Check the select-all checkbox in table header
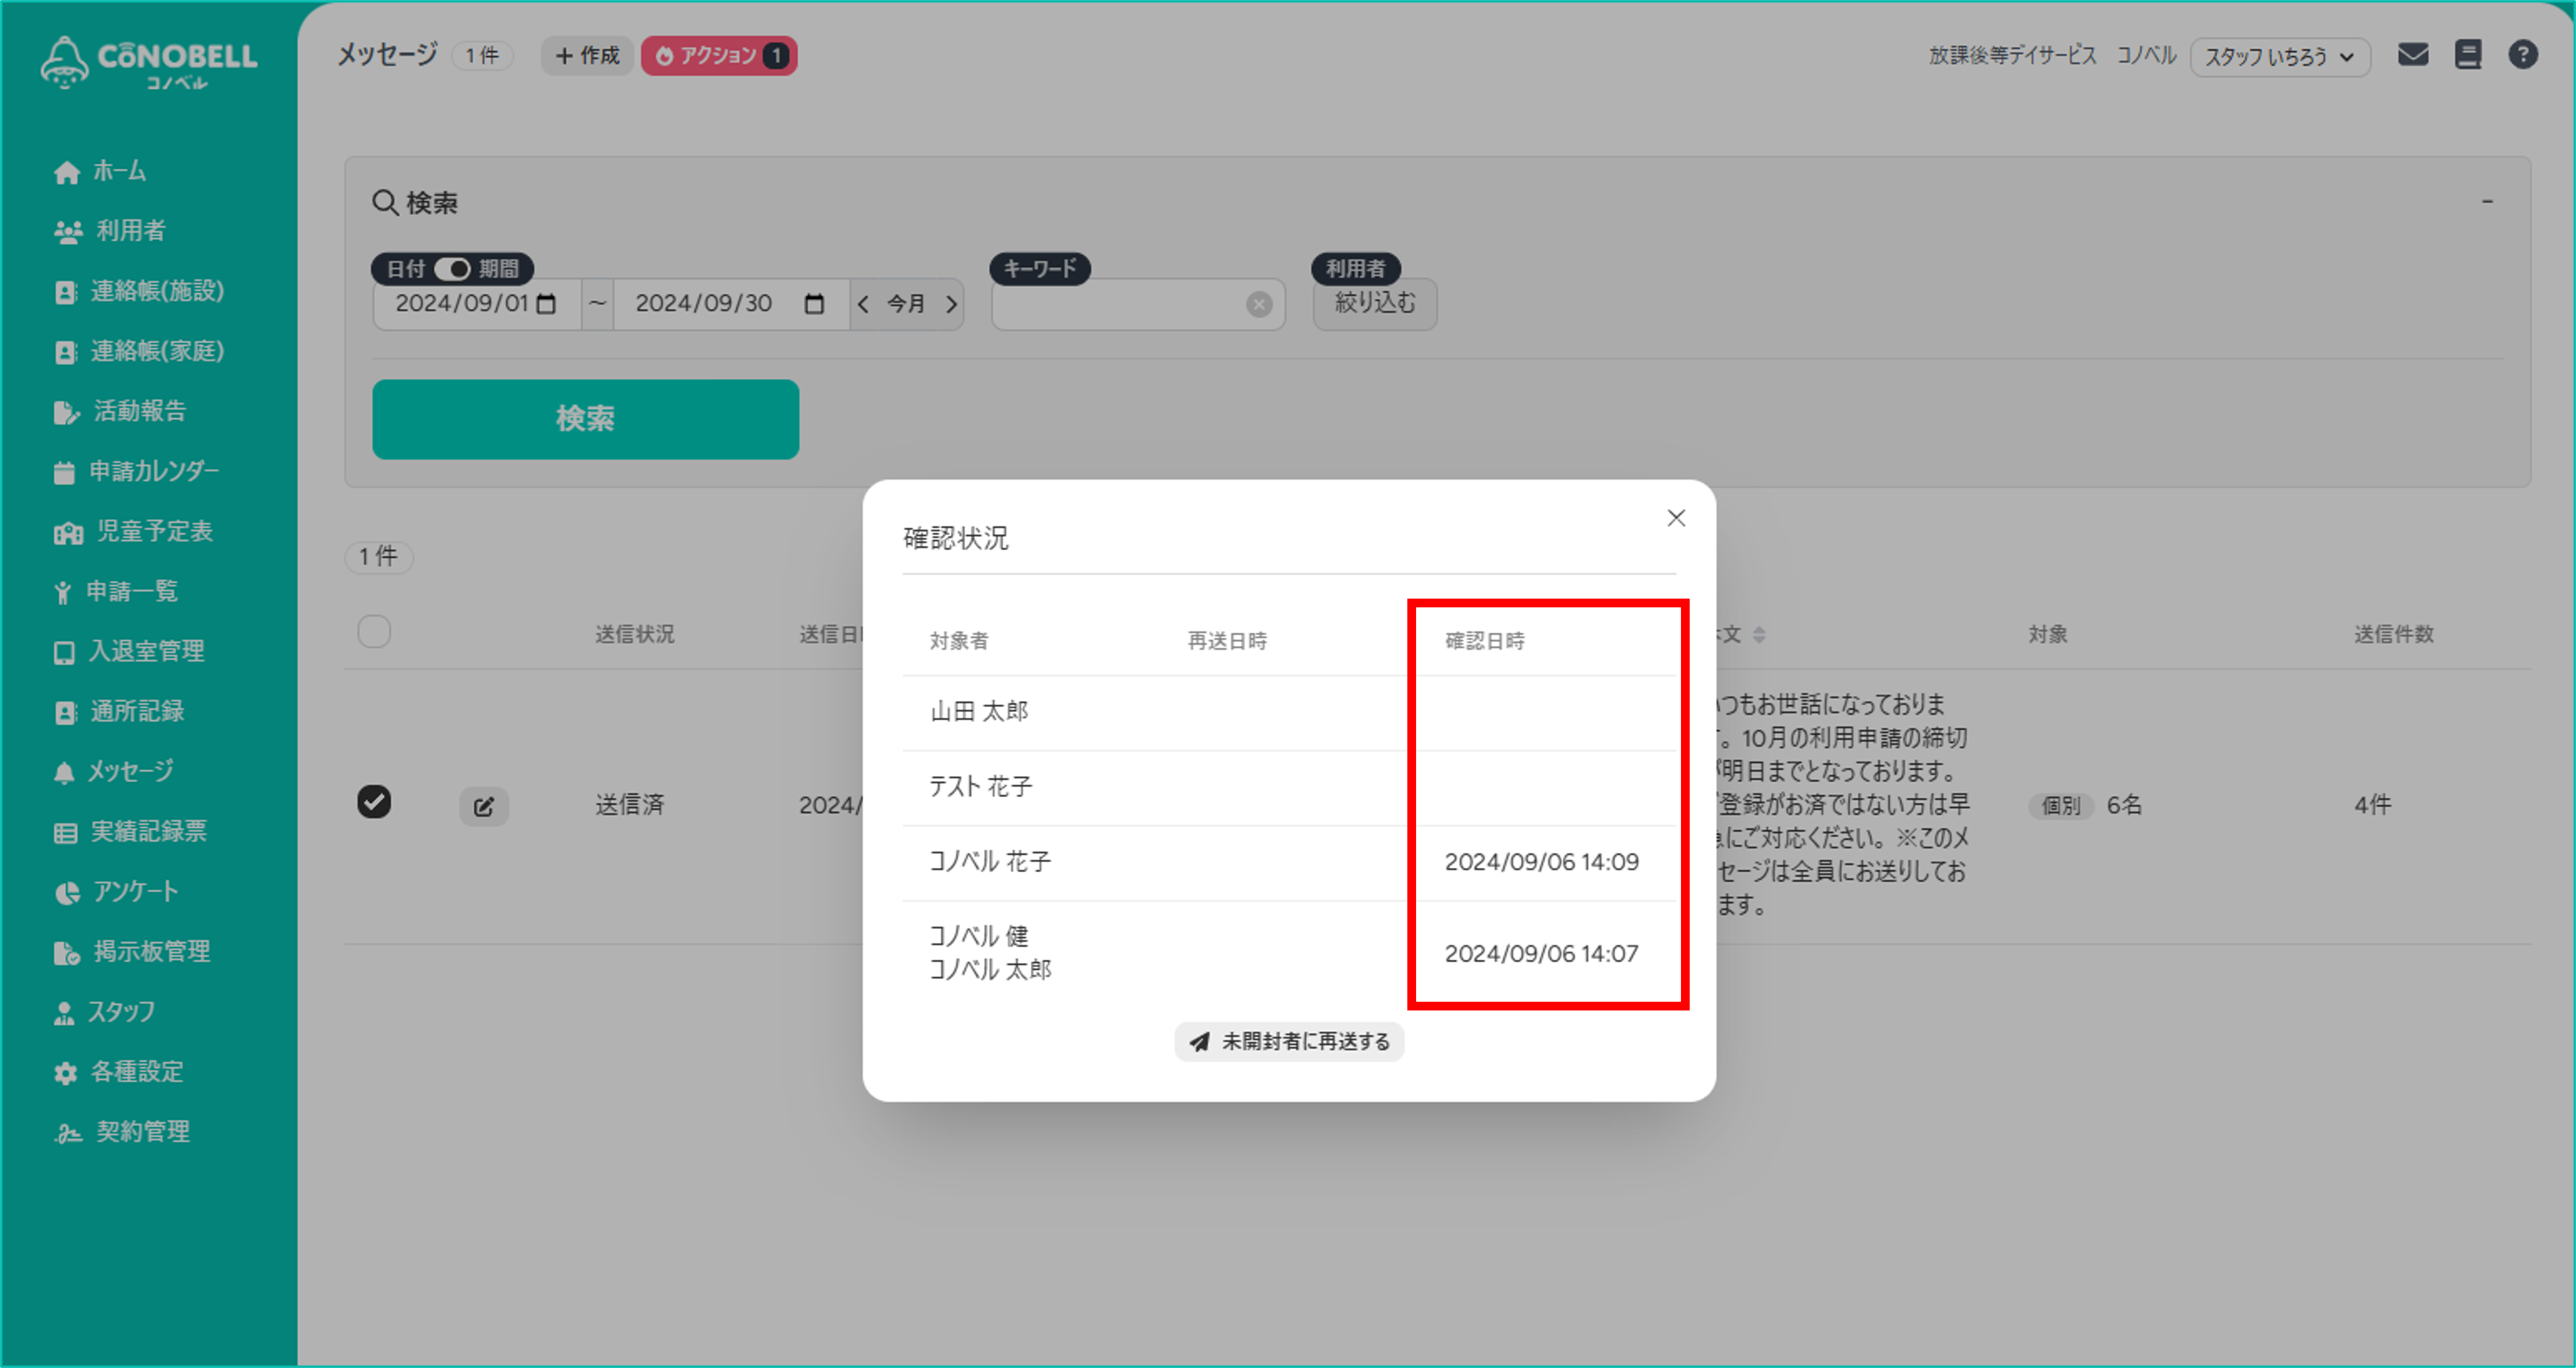 tap(374, 632)
